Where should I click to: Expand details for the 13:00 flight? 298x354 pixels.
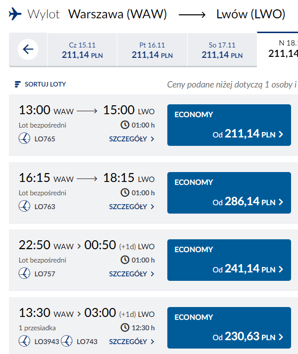point(131,139)
